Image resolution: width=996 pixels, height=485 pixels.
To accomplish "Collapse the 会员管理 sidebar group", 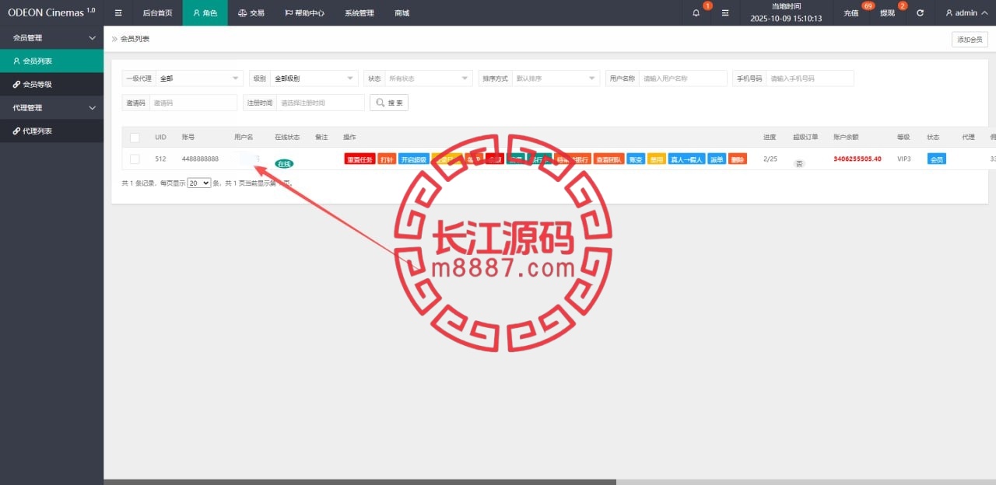I will [x=51, y=37].
